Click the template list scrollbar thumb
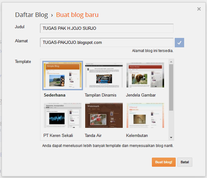This screenshot has width=207, height=178. (x=171, y=87)
